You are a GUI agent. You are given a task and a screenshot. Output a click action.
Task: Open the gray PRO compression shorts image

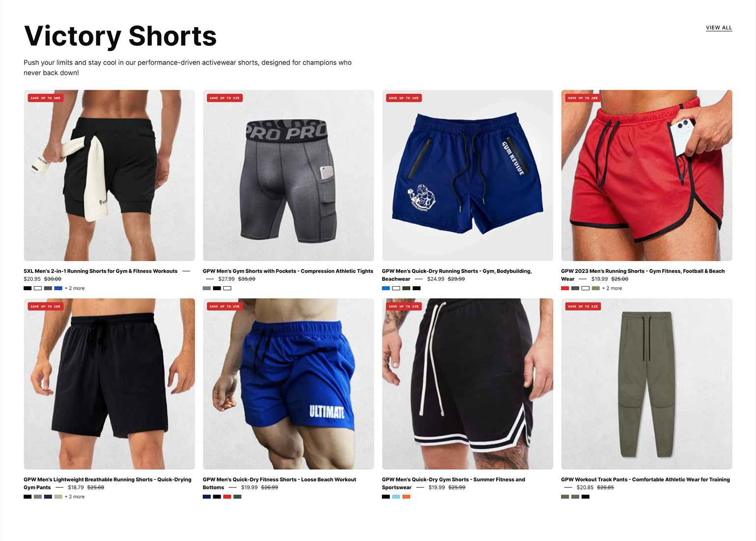pyautogui.click(x=288, y=175)
